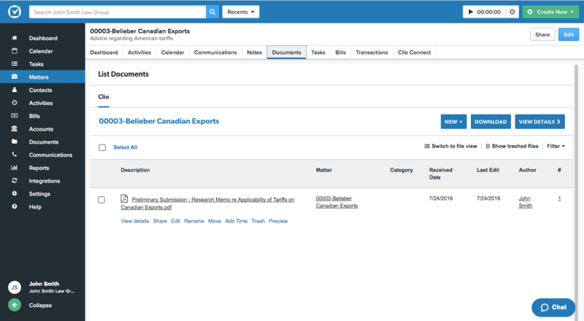Image resolution: width=584 pixels, height=321 pixels.
Task: Click Show trashed files toggle
Action: coord(511,146)
